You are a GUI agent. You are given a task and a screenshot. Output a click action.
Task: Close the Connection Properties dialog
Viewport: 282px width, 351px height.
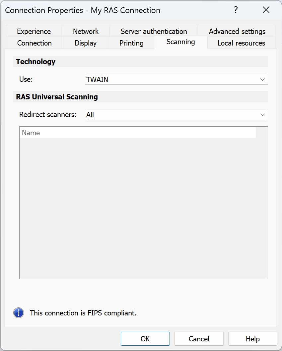266,10
